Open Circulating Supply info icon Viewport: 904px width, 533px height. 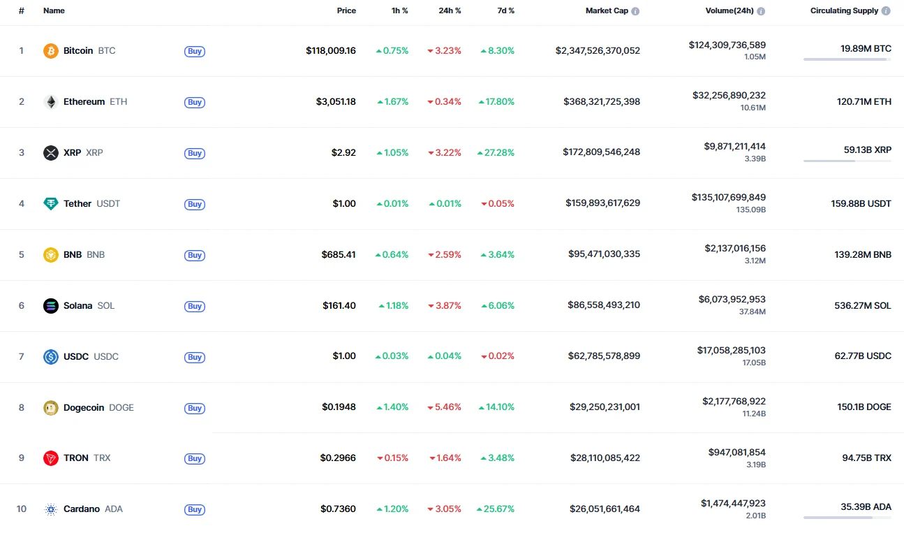click(x=886, y=11)
